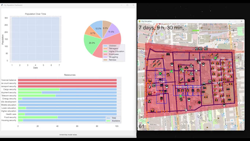Viewport: 250px width, 141px height.
Task: Click the store icon labeled 2712
Action: [x=160, y=80]
